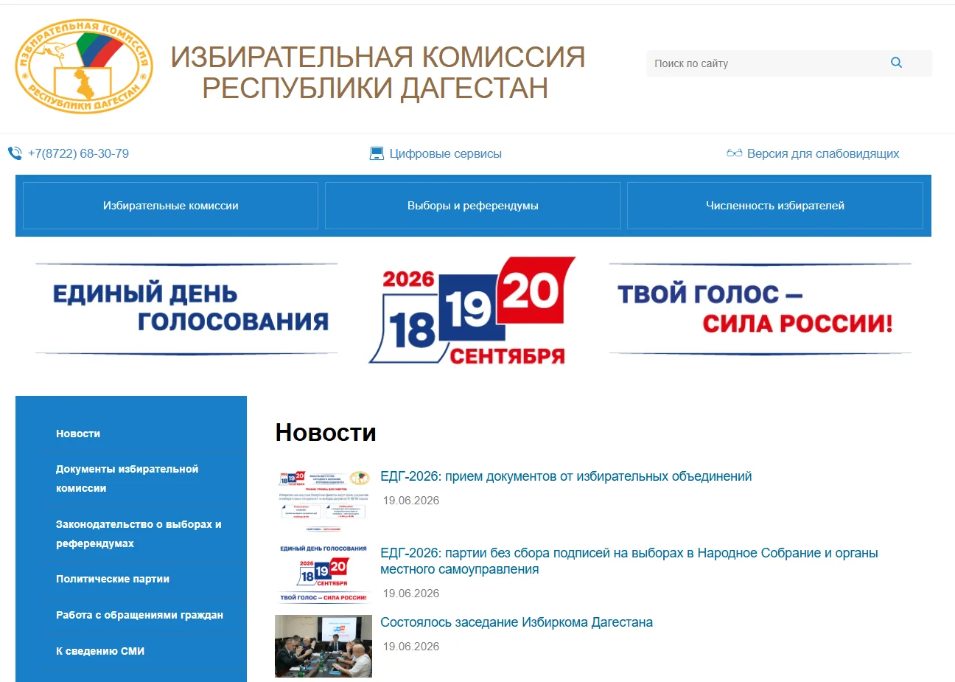
Task: Click the search magnifier icon
Action: (896, 63)
